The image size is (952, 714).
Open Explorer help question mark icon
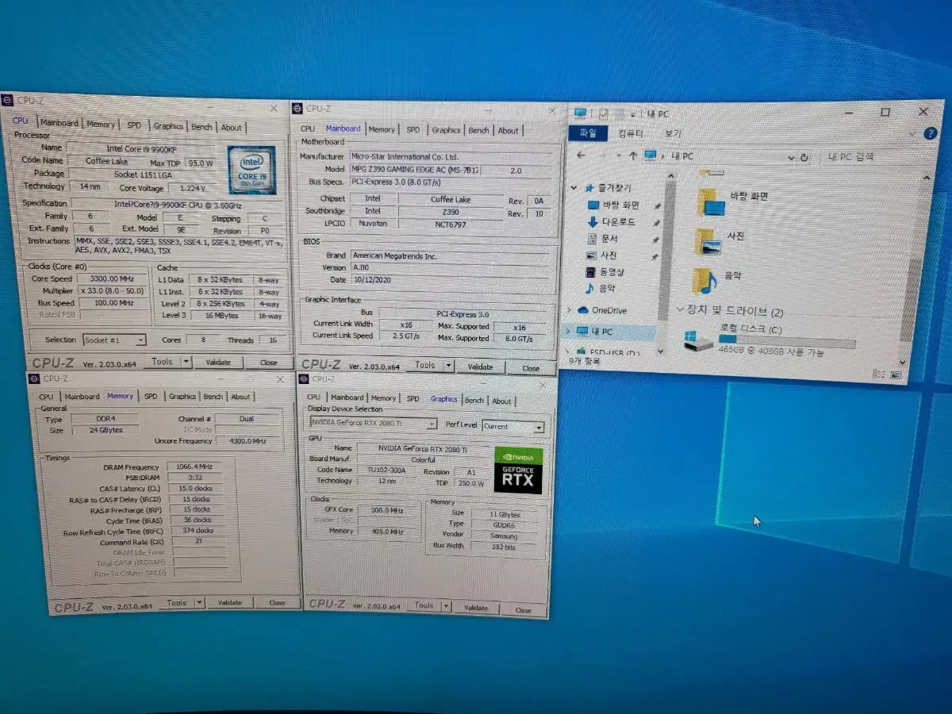(x=930, y=134)
